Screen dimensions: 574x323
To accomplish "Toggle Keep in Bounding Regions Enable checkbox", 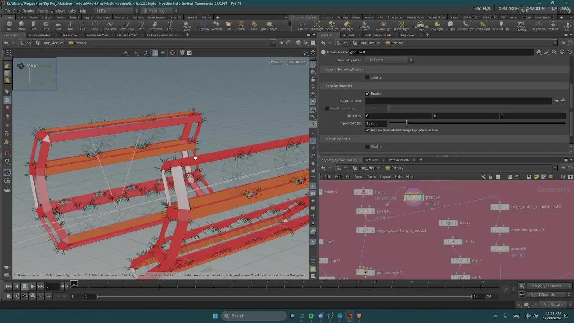I will 367,77.
